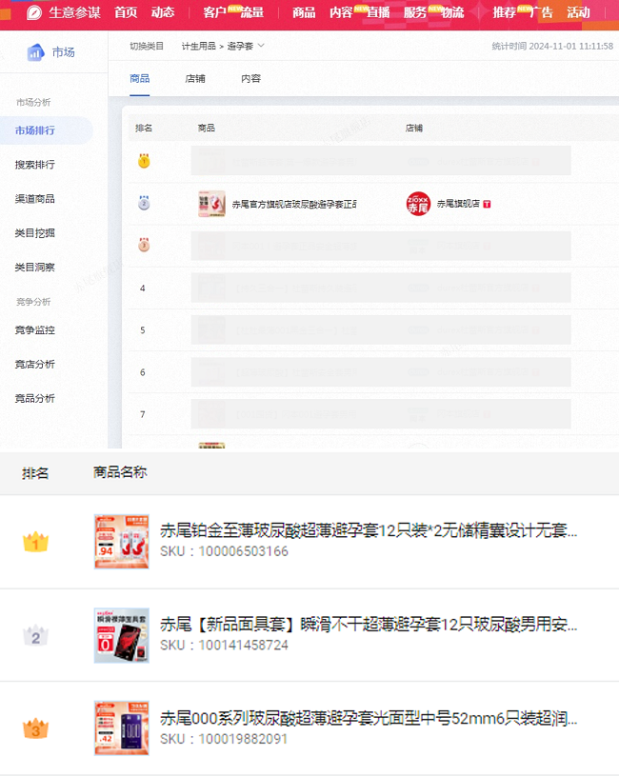Open the 商品 top navigation menu

(303, 12)
